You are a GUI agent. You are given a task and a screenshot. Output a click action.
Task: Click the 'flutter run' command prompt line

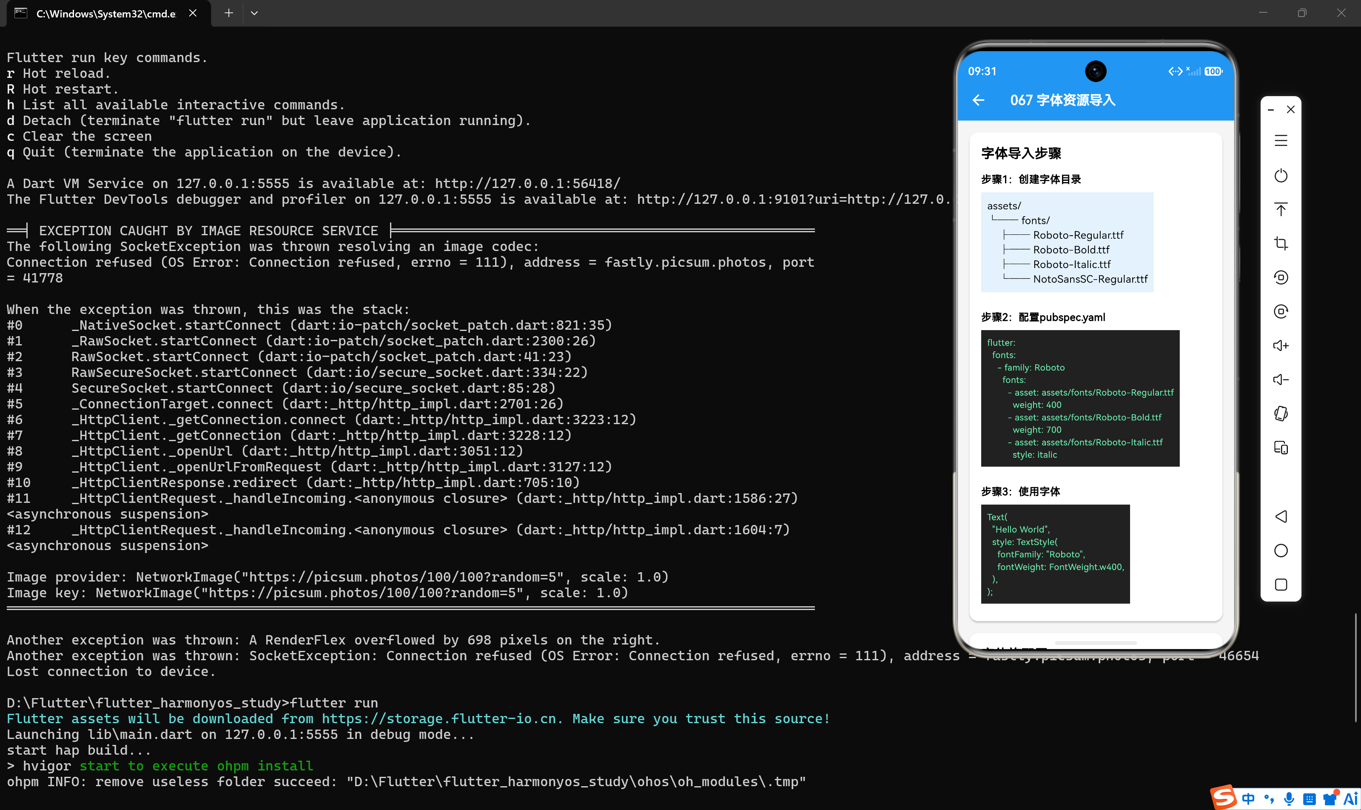192,703
